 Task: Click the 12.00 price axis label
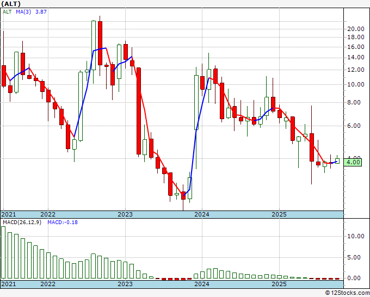[356, 70]
